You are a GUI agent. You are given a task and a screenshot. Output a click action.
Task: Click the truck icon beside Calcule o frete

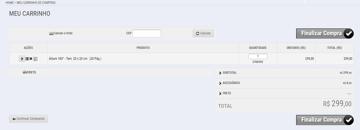(51, 34)
